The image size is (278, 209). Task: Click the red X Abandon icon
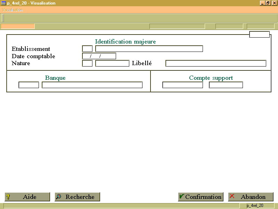(232, 196)
